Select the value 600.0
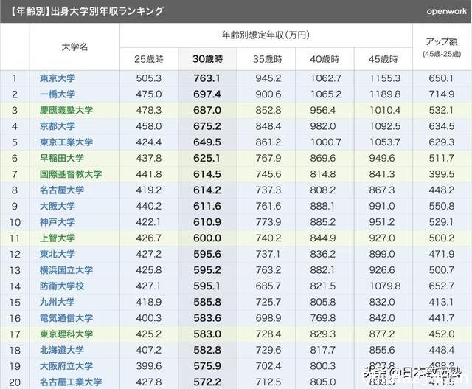 tap(207, 238)
